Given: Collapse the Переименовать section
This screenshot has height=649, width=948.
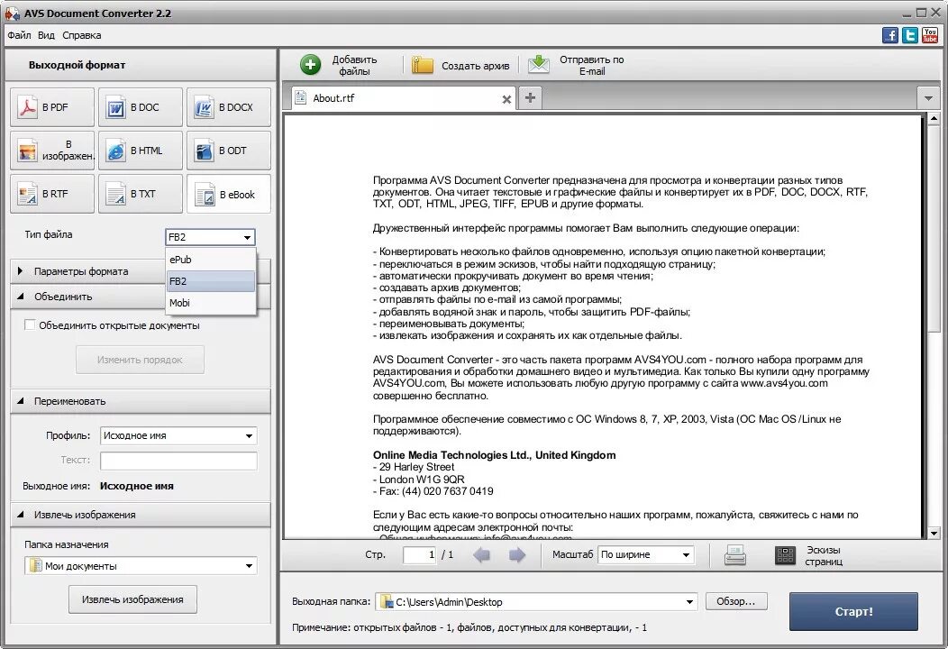Looking at the screenshot, I should 141,401.
